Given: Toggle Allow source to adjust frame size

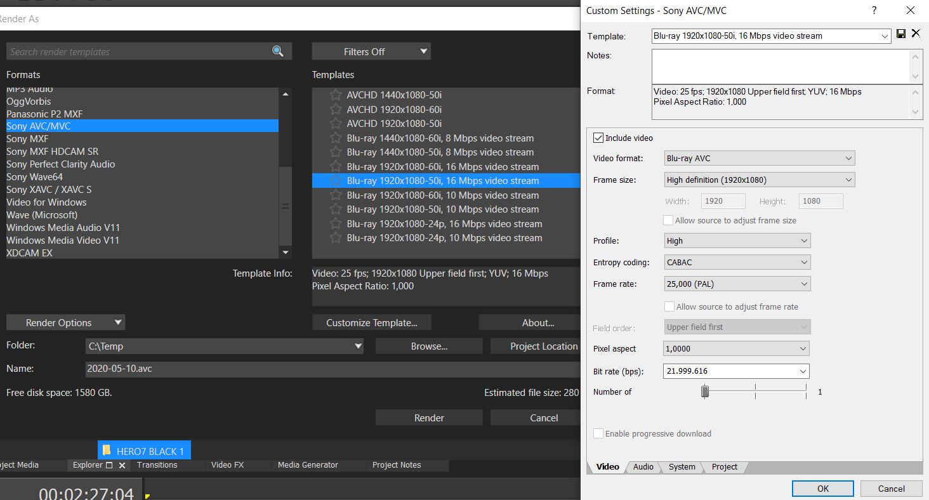Looking at the screenshot, I should pos(668,220).
